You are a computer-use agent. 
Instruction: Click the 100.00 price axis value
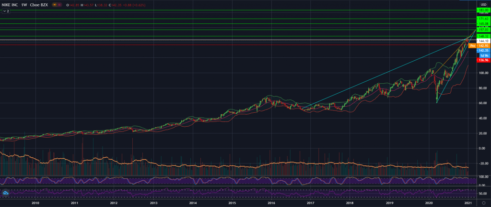click(x=483, y=73)
